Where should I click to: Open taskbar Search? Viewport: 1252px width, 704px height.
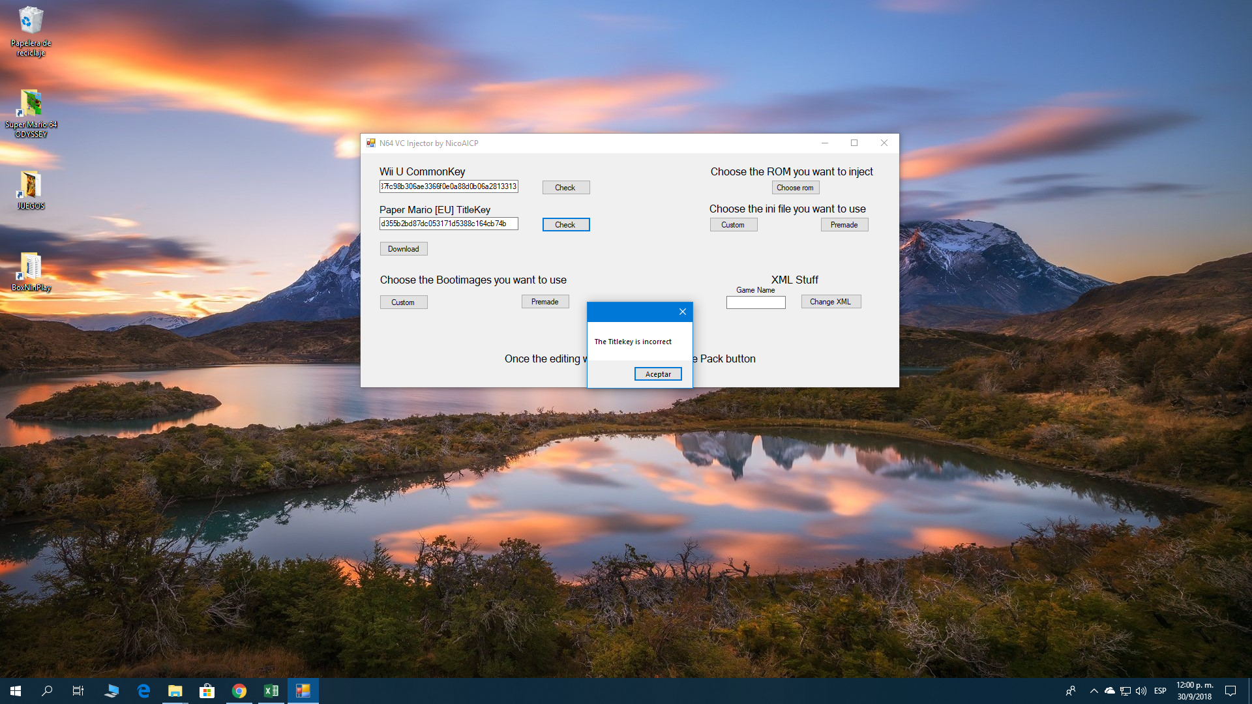tap(47, 691)
